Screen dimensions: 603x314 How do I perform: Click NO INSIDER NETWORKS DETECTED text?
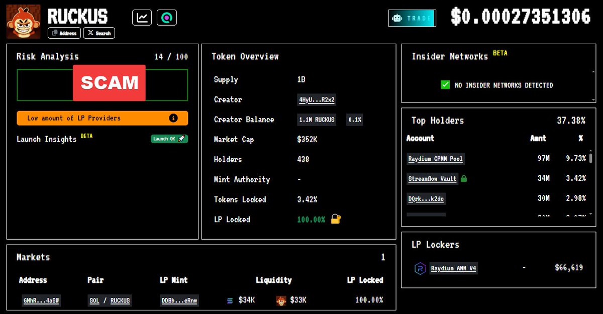[x=504, y=85]
